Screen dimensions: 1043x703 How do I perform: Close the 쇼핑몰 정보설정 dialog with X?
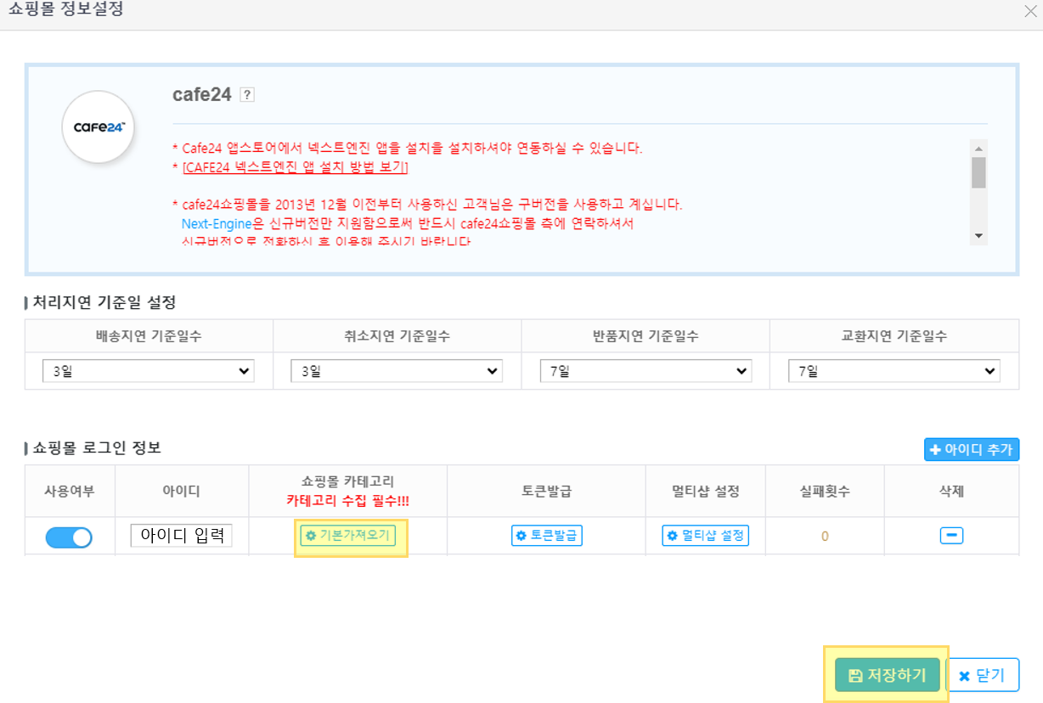click(1030, 11)
